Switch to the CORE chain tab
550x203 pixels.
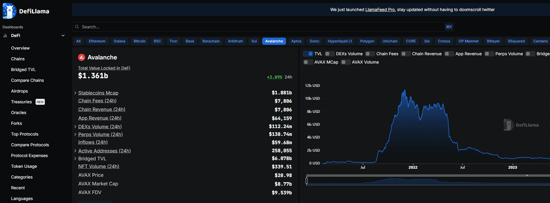tap(411, 41)
